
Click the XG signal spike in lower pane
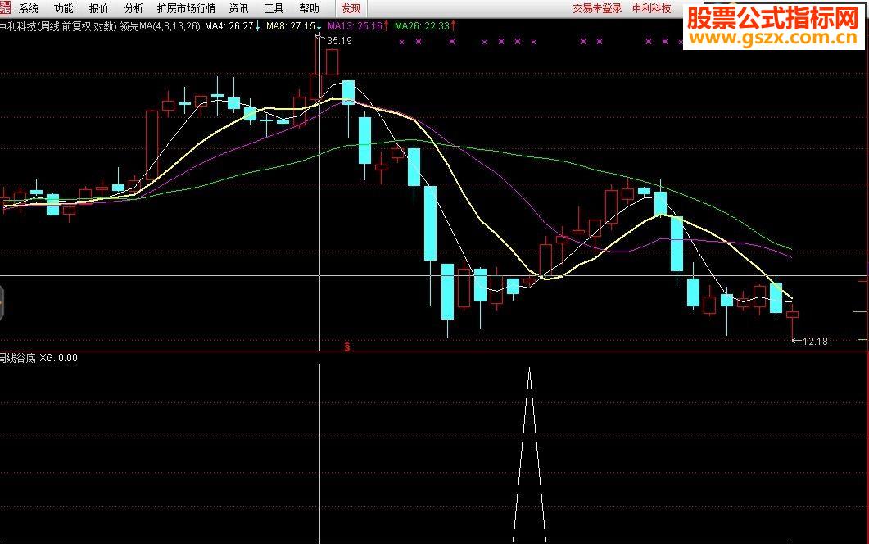click(x=529, y=455)
